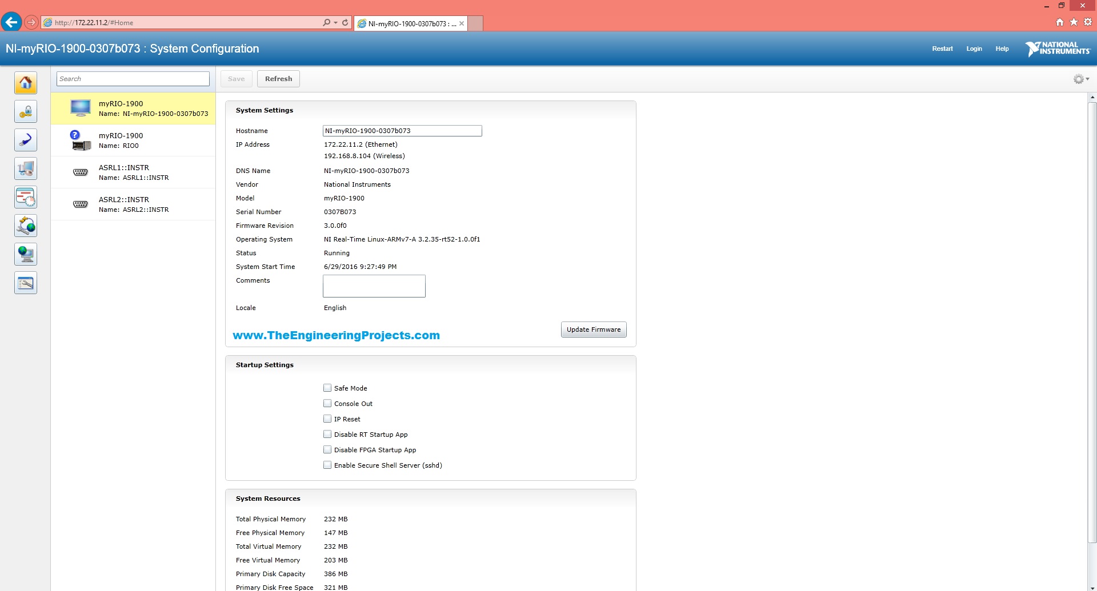Click the National Instruments logo
Screen dimensions: 1097x591
point(1058,49)
